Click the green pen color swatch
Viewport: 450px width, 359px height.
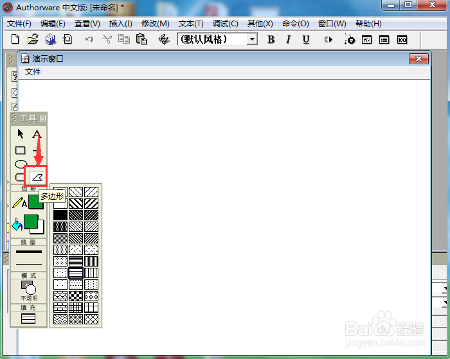click(x=35, y=202)
